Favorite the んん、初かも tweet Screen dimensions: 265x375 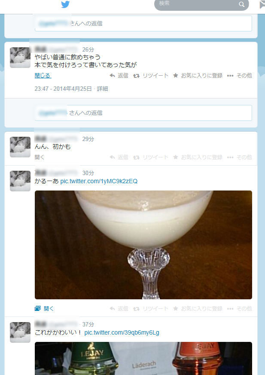(198, 157)
